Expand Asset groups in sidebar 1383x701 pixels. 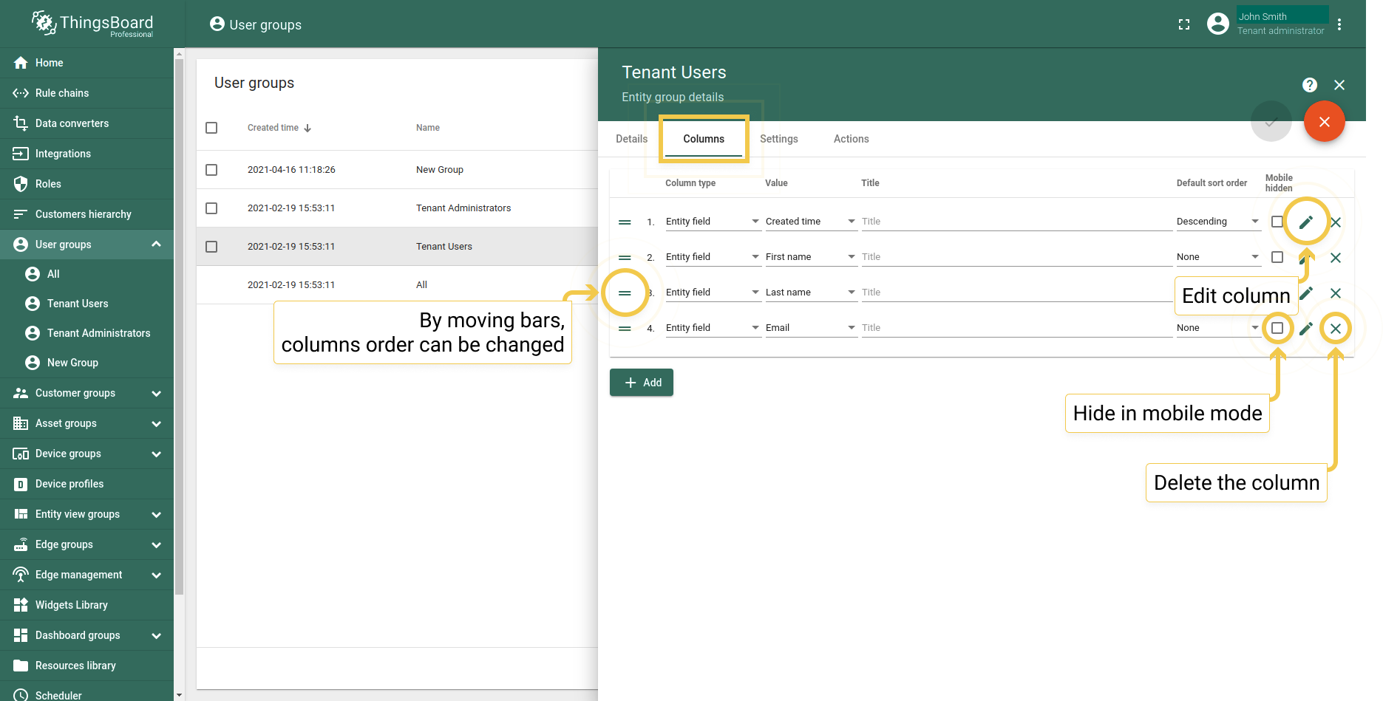click(156, 423)
